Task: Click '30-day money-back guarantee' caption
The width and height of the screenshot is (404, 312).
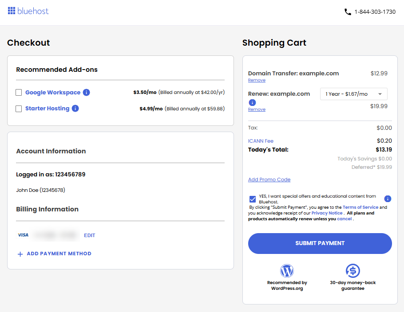Action: 353,285
